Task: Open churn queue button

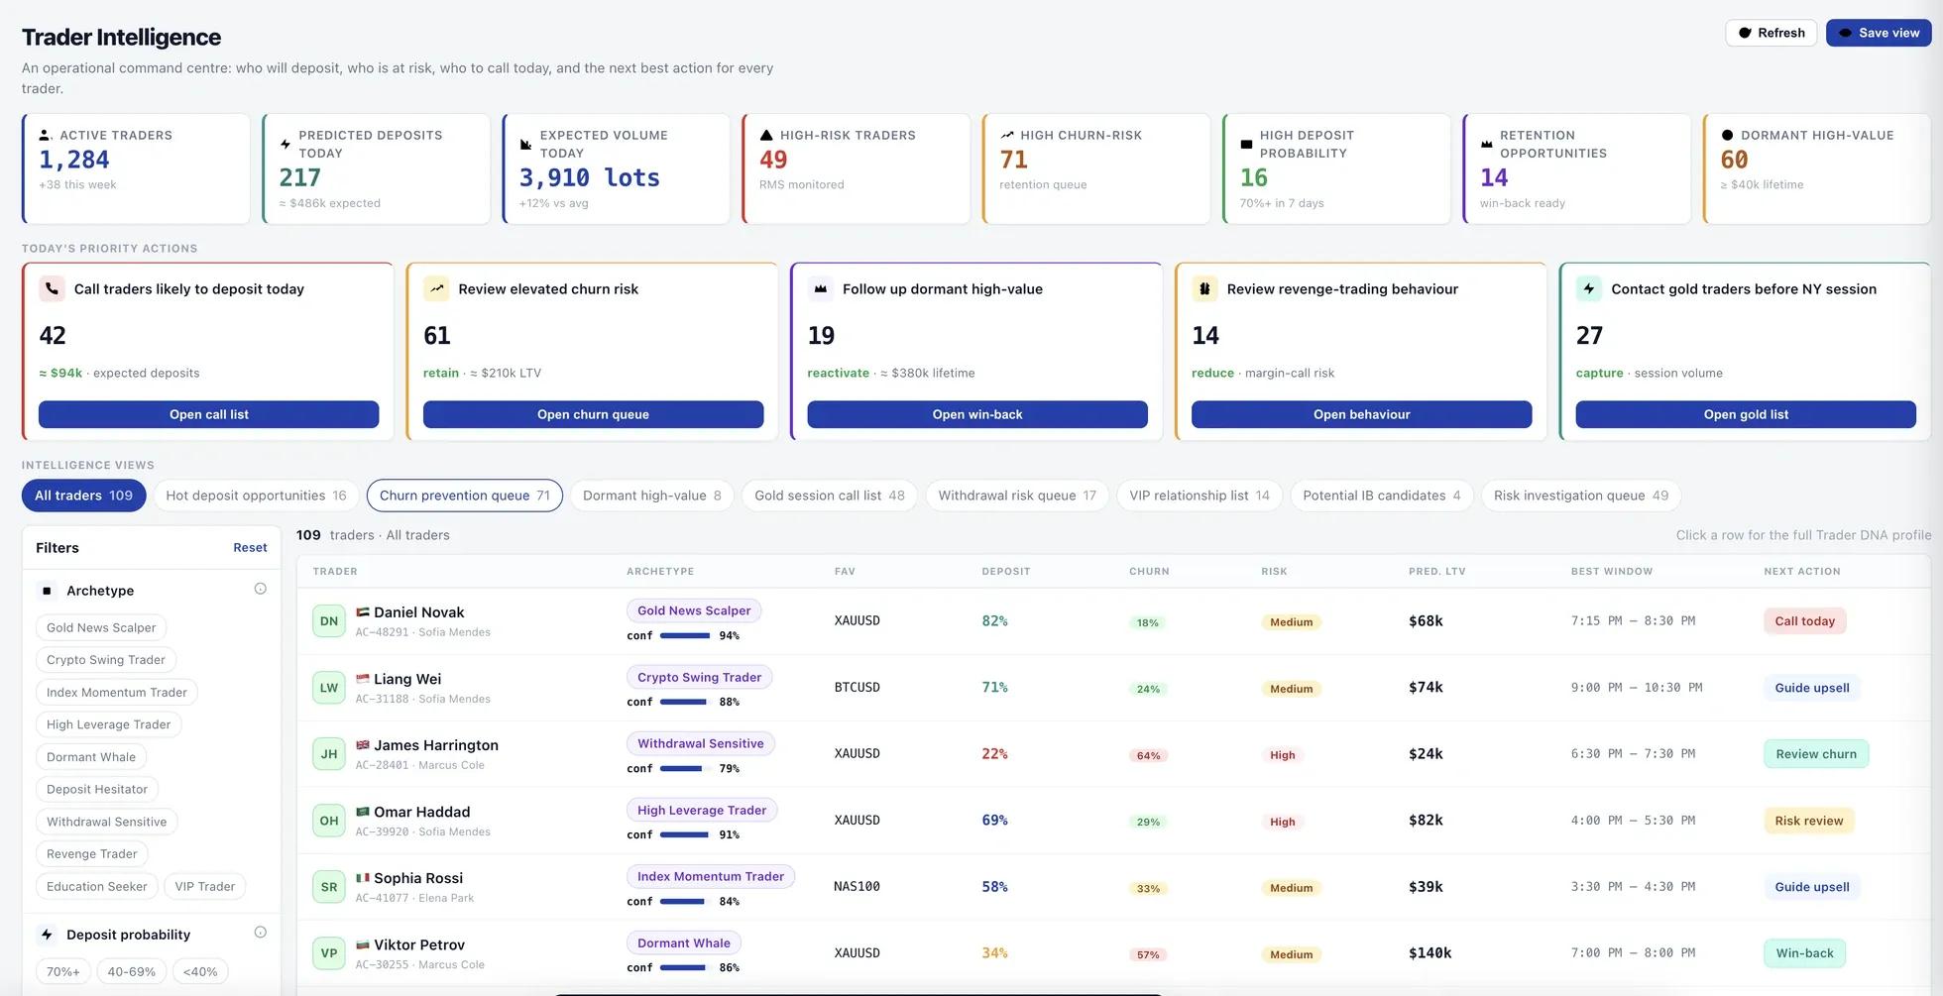Action: click(593, 414)
